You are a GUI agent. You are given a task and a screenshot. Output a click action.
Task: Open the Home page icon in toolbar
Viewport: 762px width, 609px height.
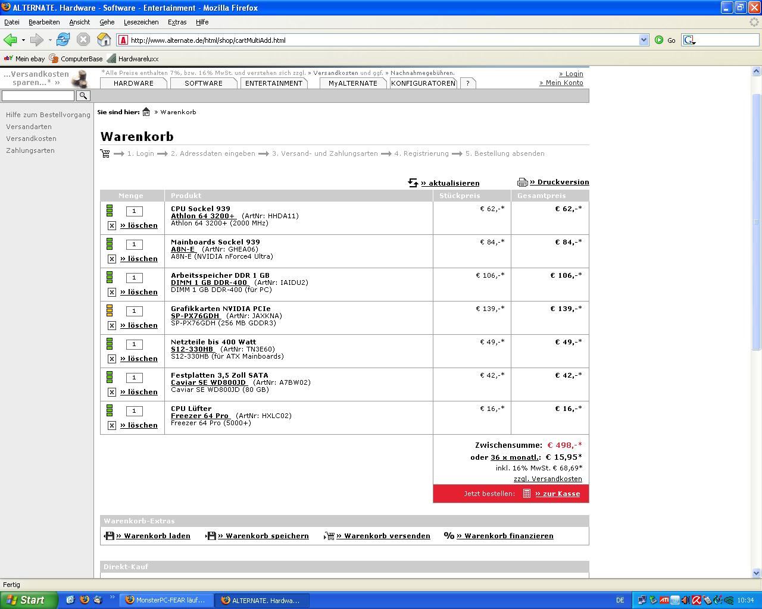(x=104, y=40)
